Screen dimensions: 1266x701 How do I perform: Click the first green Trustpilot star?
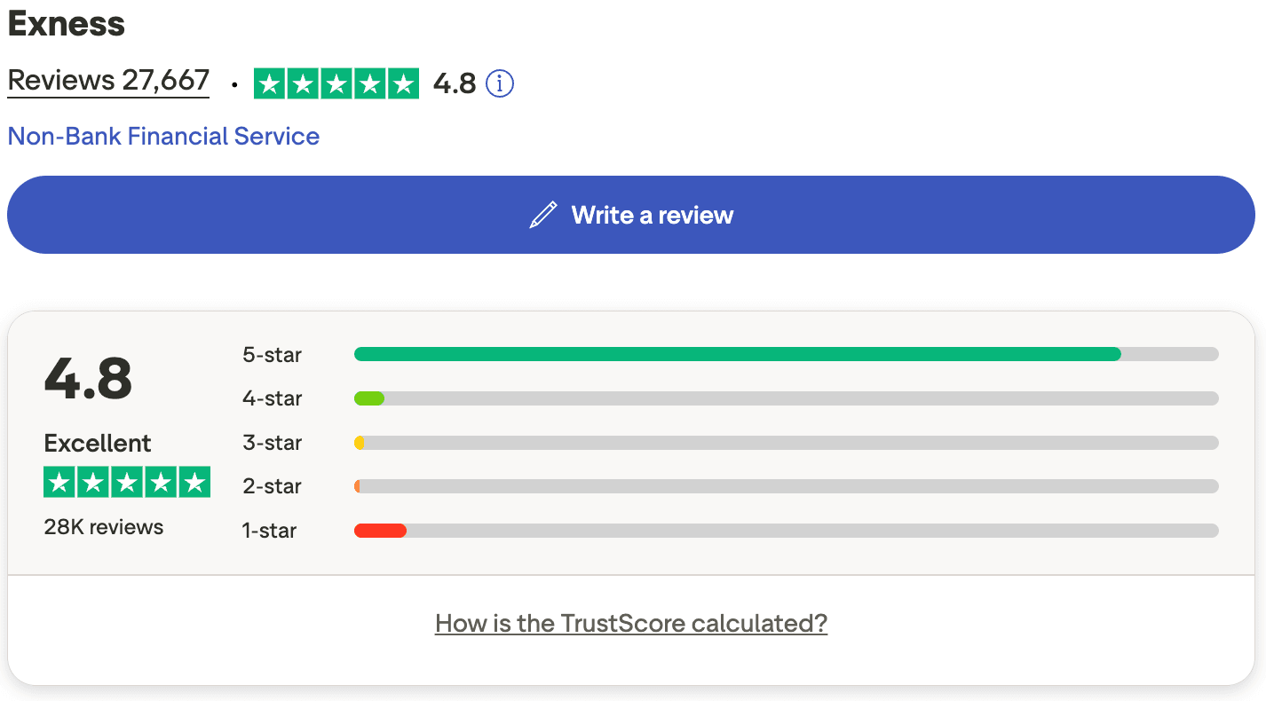269,83
